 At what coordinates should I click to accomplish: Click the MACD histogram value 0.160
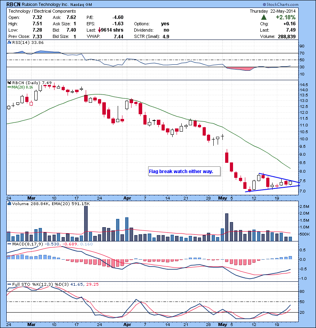click(x=87, y=244)
